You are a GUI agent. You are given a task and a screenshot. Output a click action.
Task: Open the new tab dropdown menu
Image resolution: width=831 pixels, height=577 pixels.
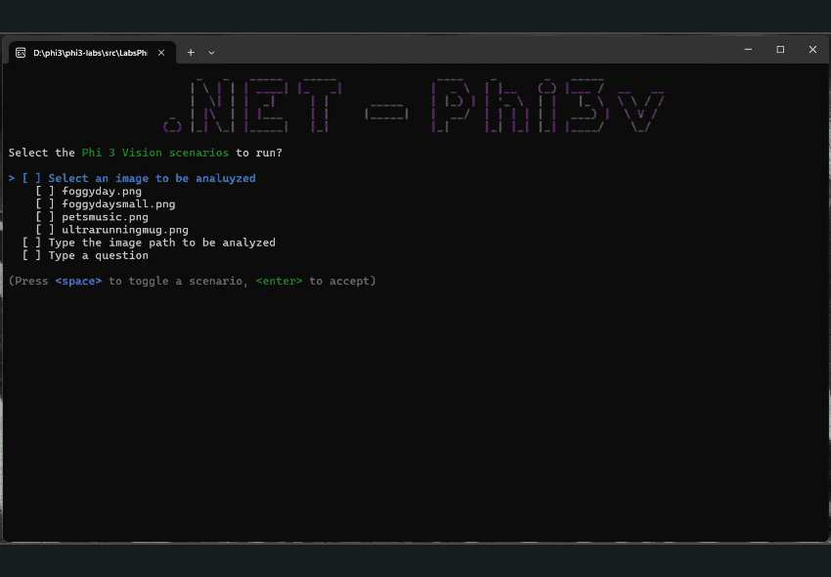pyautogui.click(x=211, y=52)
